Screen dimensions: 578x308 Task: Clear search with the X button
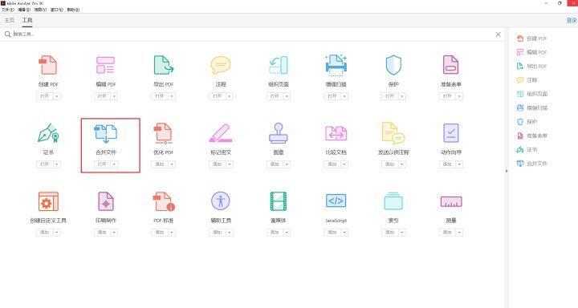click(x=498, y=34)
